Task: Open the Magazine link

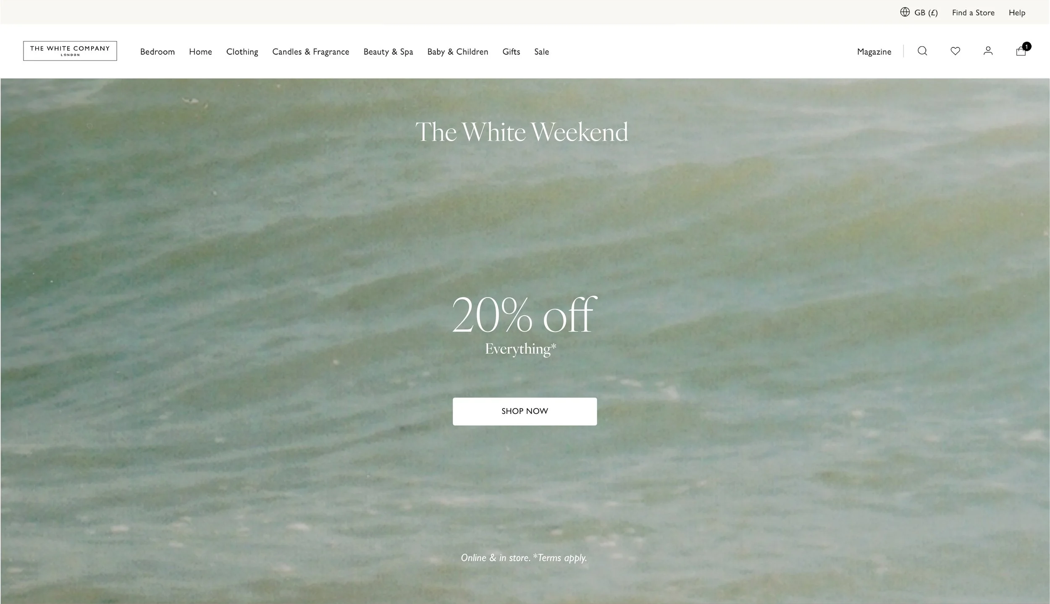Action: point(874,52)
